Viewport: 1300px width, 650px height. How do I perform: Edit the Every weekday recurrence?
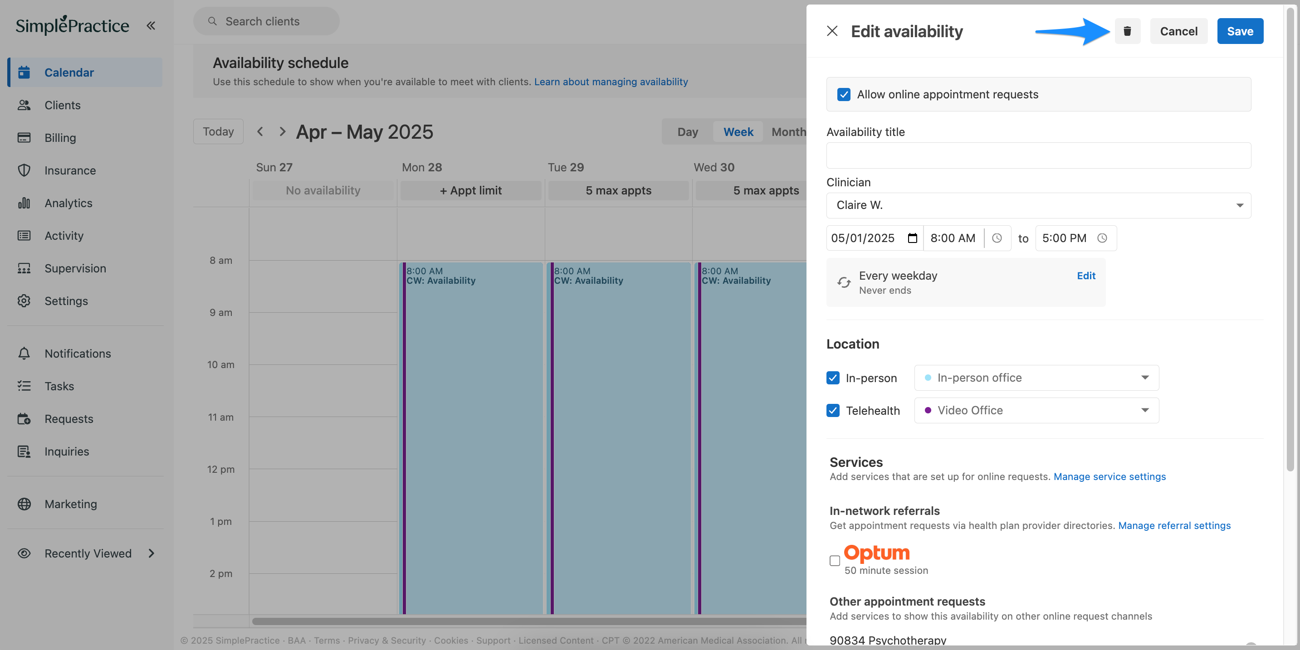coord(1085,276)
